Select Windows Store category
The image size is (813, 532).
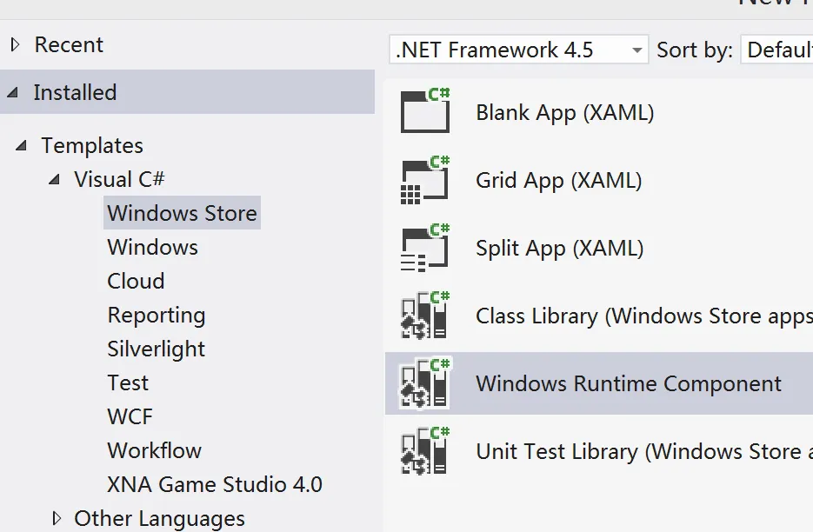[182, 213]
